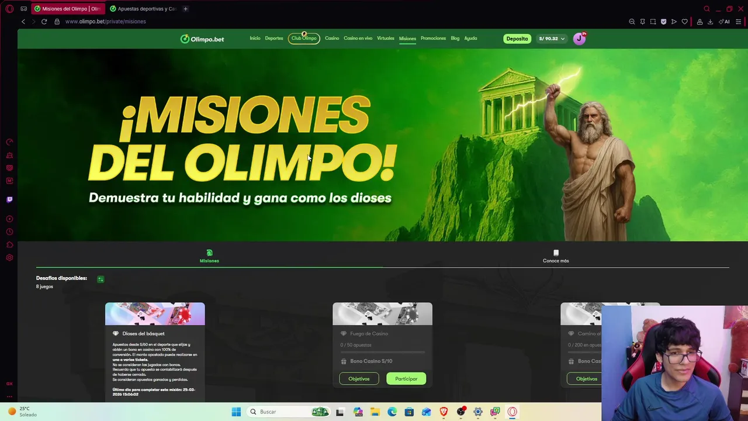Click the bookmark heart icon in the toolbar
Viewport: 748px width, 421px height.
point(685,22)
